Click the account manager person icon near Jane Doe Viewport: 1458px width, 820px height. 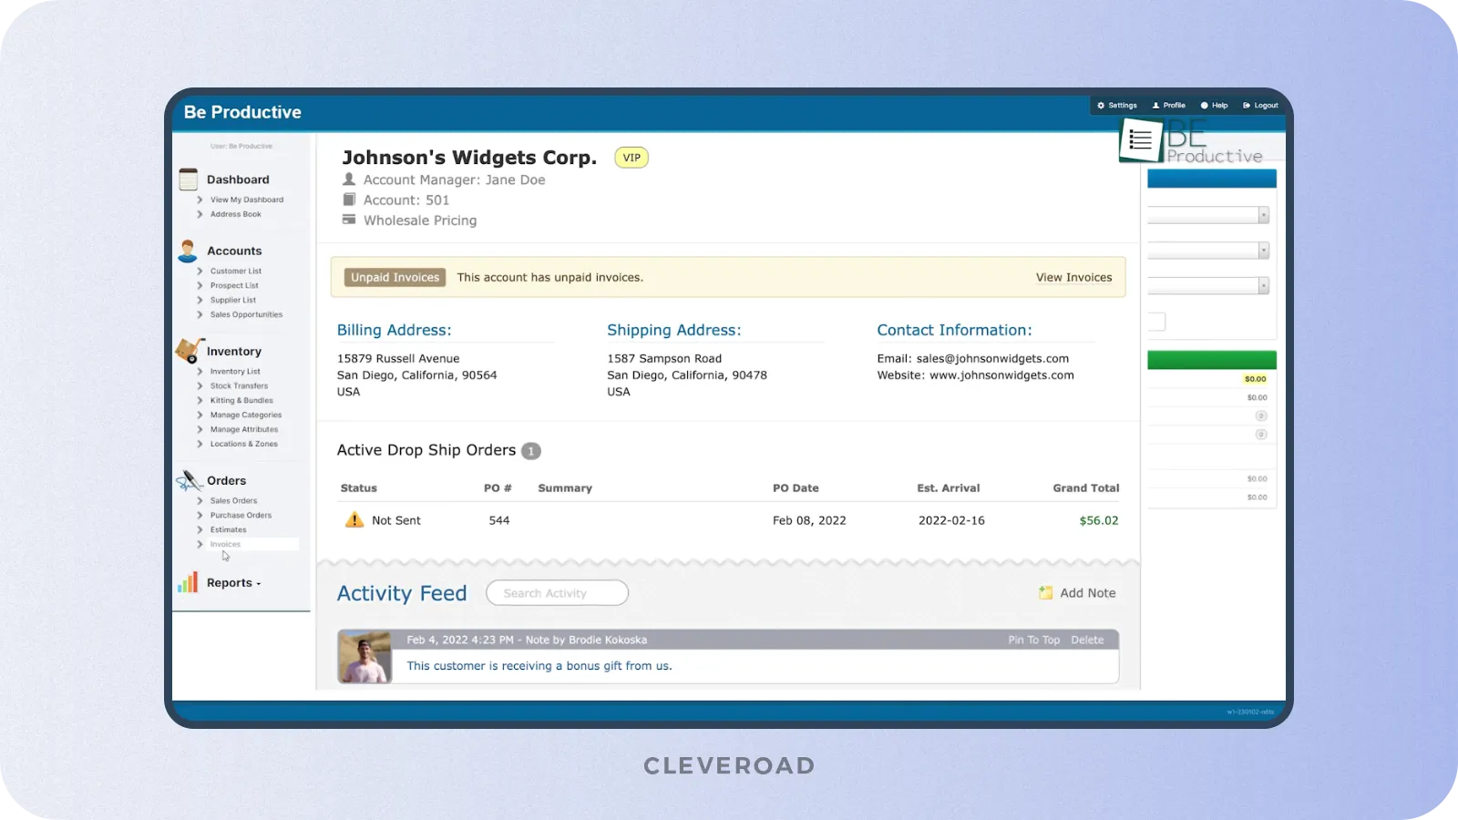348,179
